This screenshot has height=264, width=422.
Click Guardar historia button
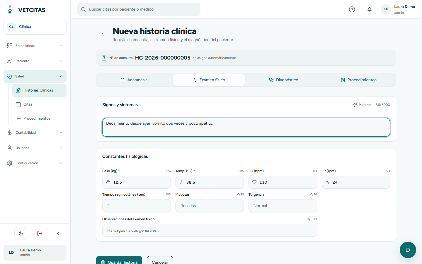119,260
